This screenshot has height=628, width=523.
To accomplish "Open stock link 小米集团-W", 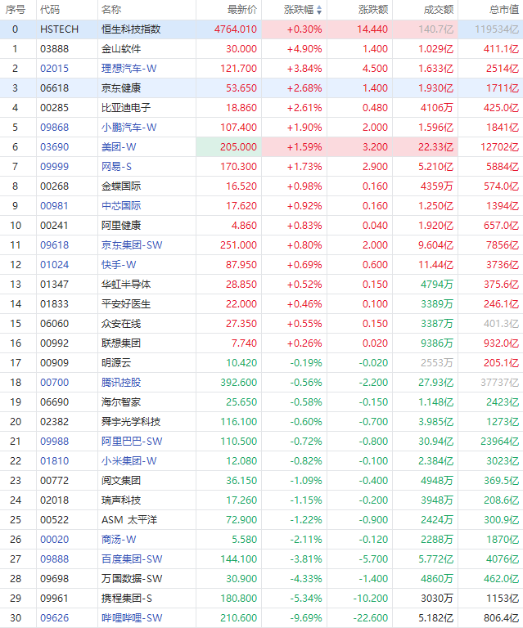I will [129, 461].
